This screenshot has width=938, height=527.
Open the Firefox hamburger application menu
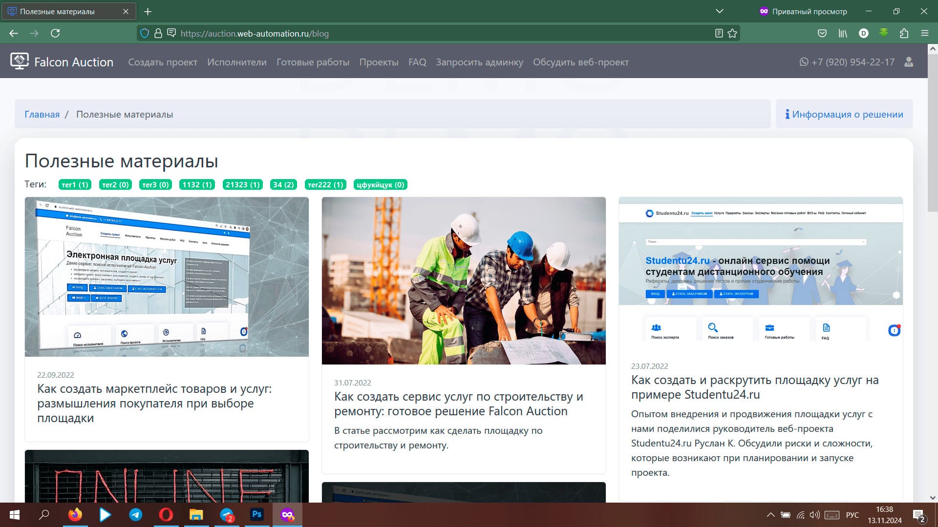click(924, 33)
